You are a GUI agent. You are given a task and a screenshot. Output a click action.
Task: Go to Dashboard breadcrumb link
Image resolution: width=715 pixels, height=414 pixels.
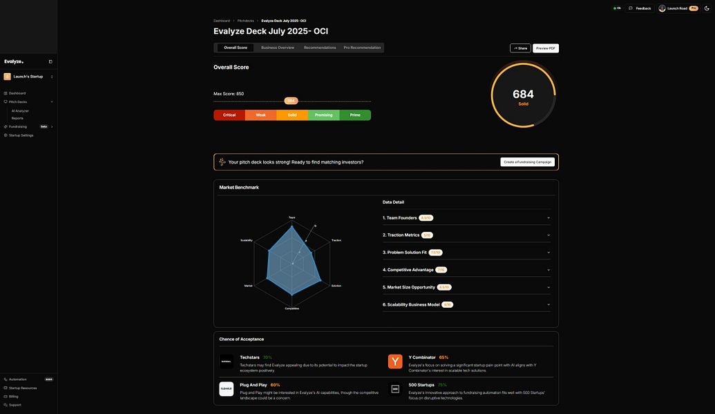pos(222,21)
